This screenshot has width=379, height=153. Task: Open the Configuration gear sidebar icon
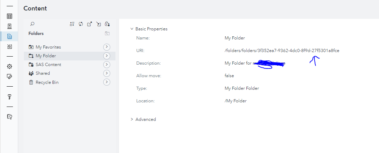tap(9, 66)
